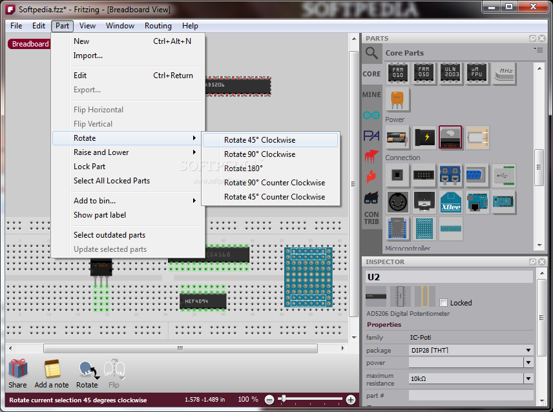Zoom out with minus icon

click(x=269, y=400)
